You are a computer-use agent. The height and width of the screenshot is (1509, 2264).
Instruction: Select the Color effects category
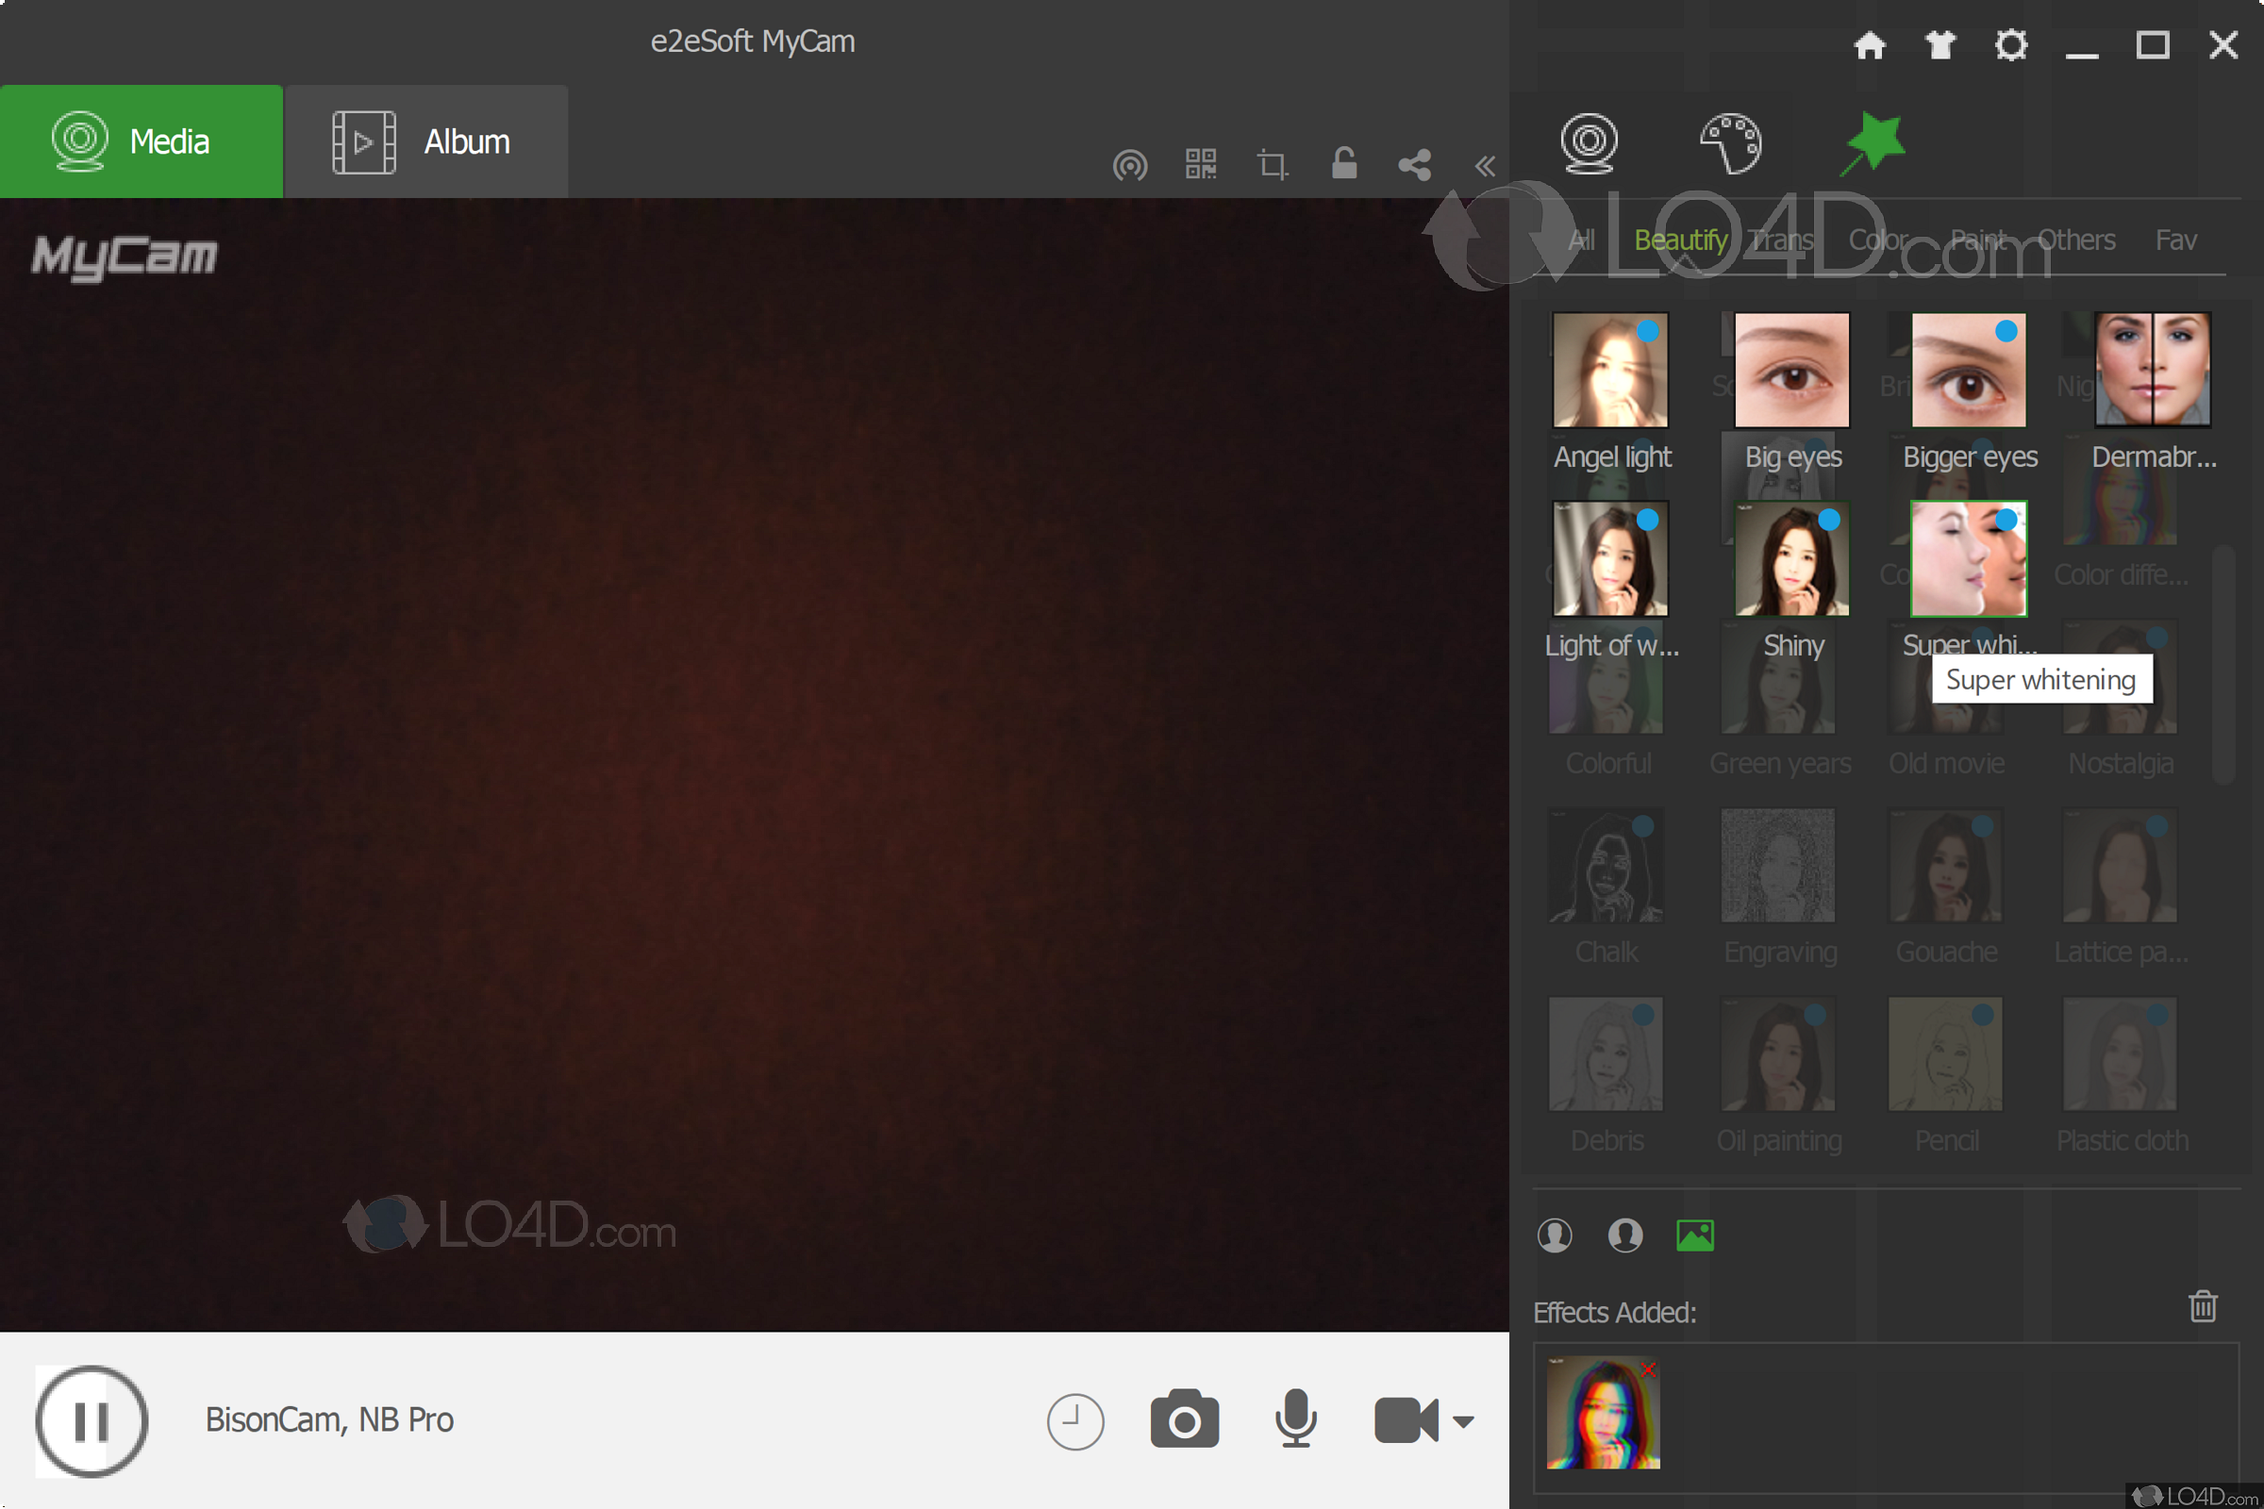(x=1878, y=240)
